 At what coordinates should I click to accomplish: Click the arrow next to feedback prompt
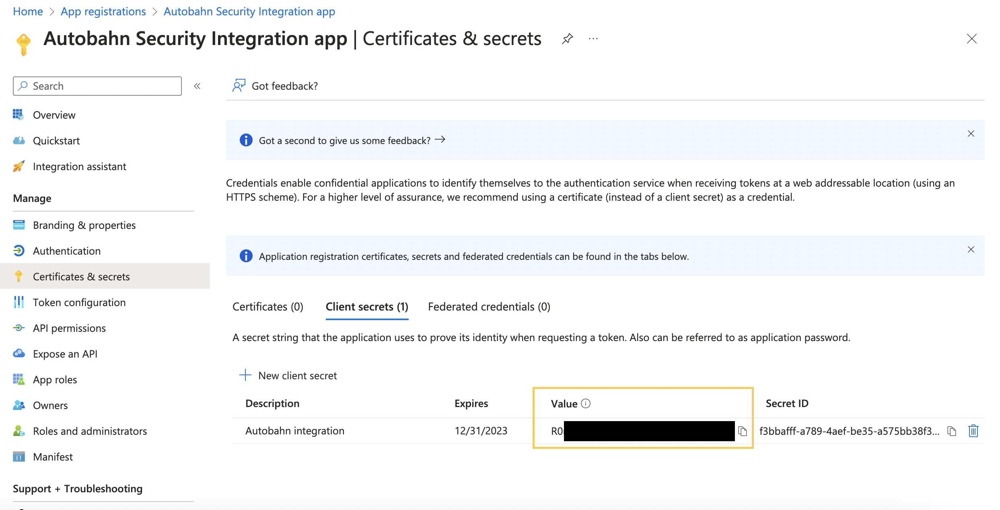[x=440, y=140]
